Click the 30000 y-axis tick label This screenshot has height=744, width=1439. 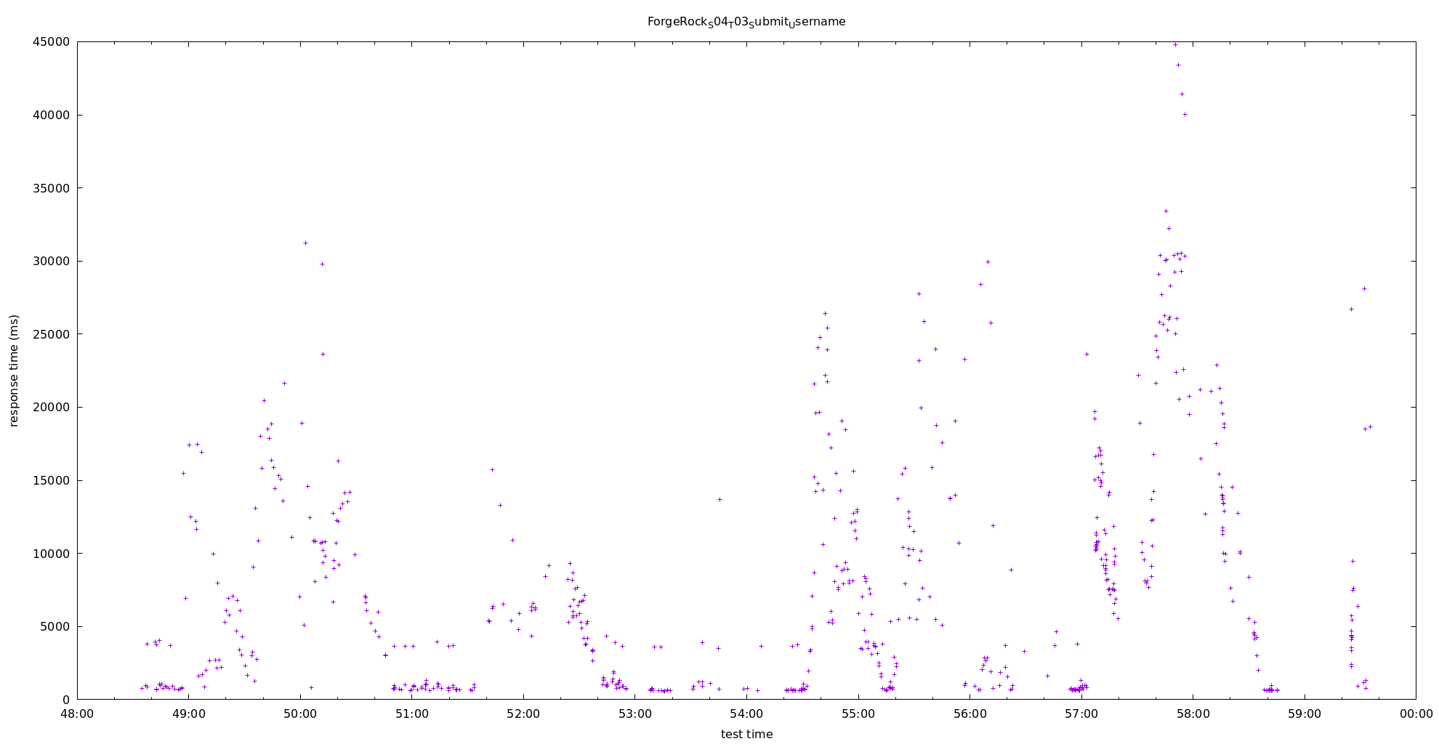52,261
